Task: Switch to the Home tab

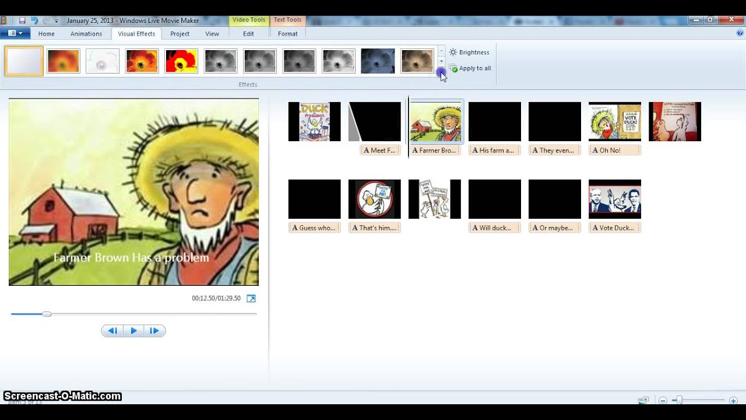Action: 47,34
